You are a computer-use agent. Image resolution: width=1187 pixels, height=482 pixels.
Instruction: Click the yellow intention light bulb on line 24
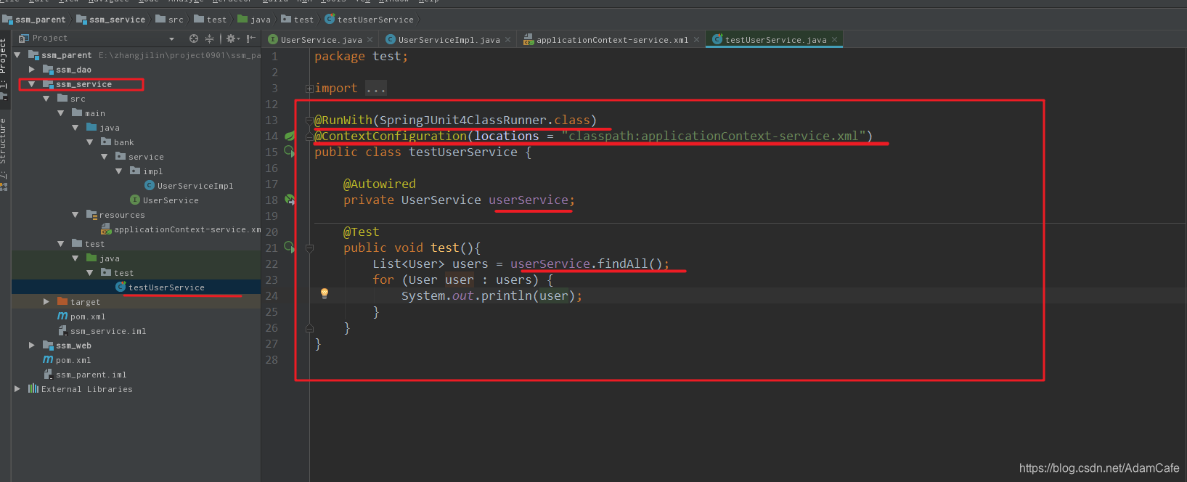[325, 294]
